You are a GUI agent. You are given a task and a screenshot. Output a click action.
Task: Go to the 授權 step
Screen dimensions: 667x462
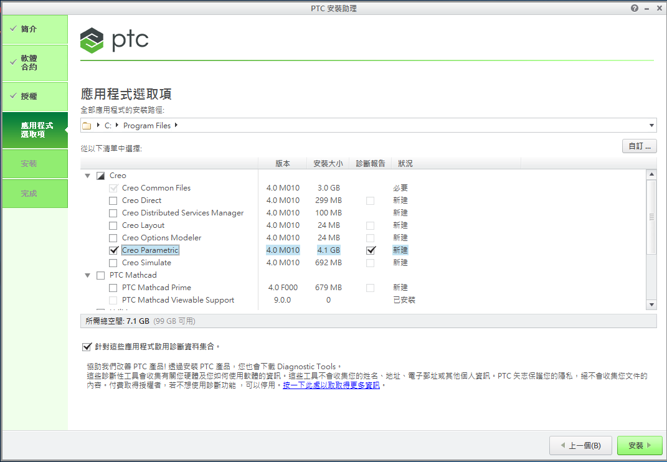pyautogui.click(x=34, y=97)
